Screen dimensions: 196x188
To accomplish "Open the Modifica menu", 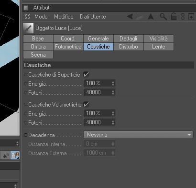I will point(64,17).
